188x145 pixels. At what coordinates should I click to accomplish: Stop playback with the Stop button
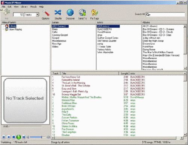point(14,137)
